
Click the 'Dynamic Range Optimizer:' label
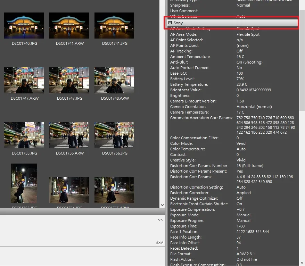pyautogui.click(x=194, y=198)
